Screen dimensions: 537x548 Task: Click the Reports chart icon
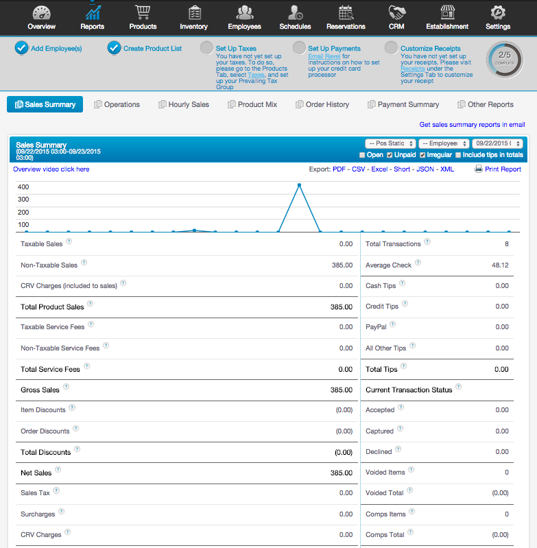(93, 13)
